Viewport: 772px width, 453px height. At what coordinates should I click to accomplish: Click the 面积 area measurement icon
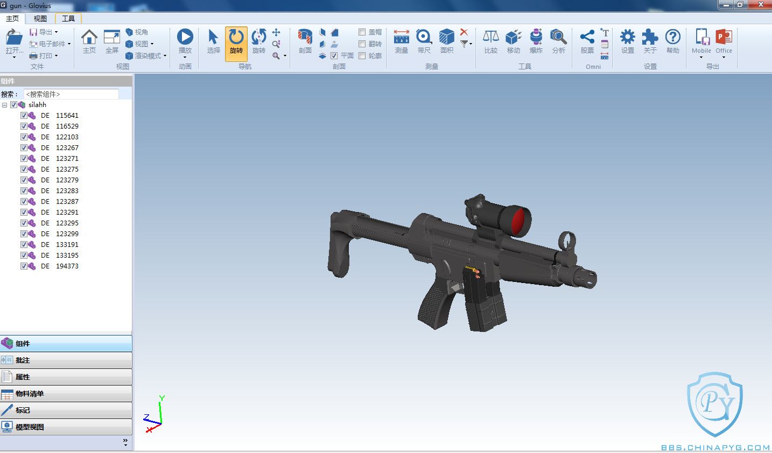tap(447, 37)
